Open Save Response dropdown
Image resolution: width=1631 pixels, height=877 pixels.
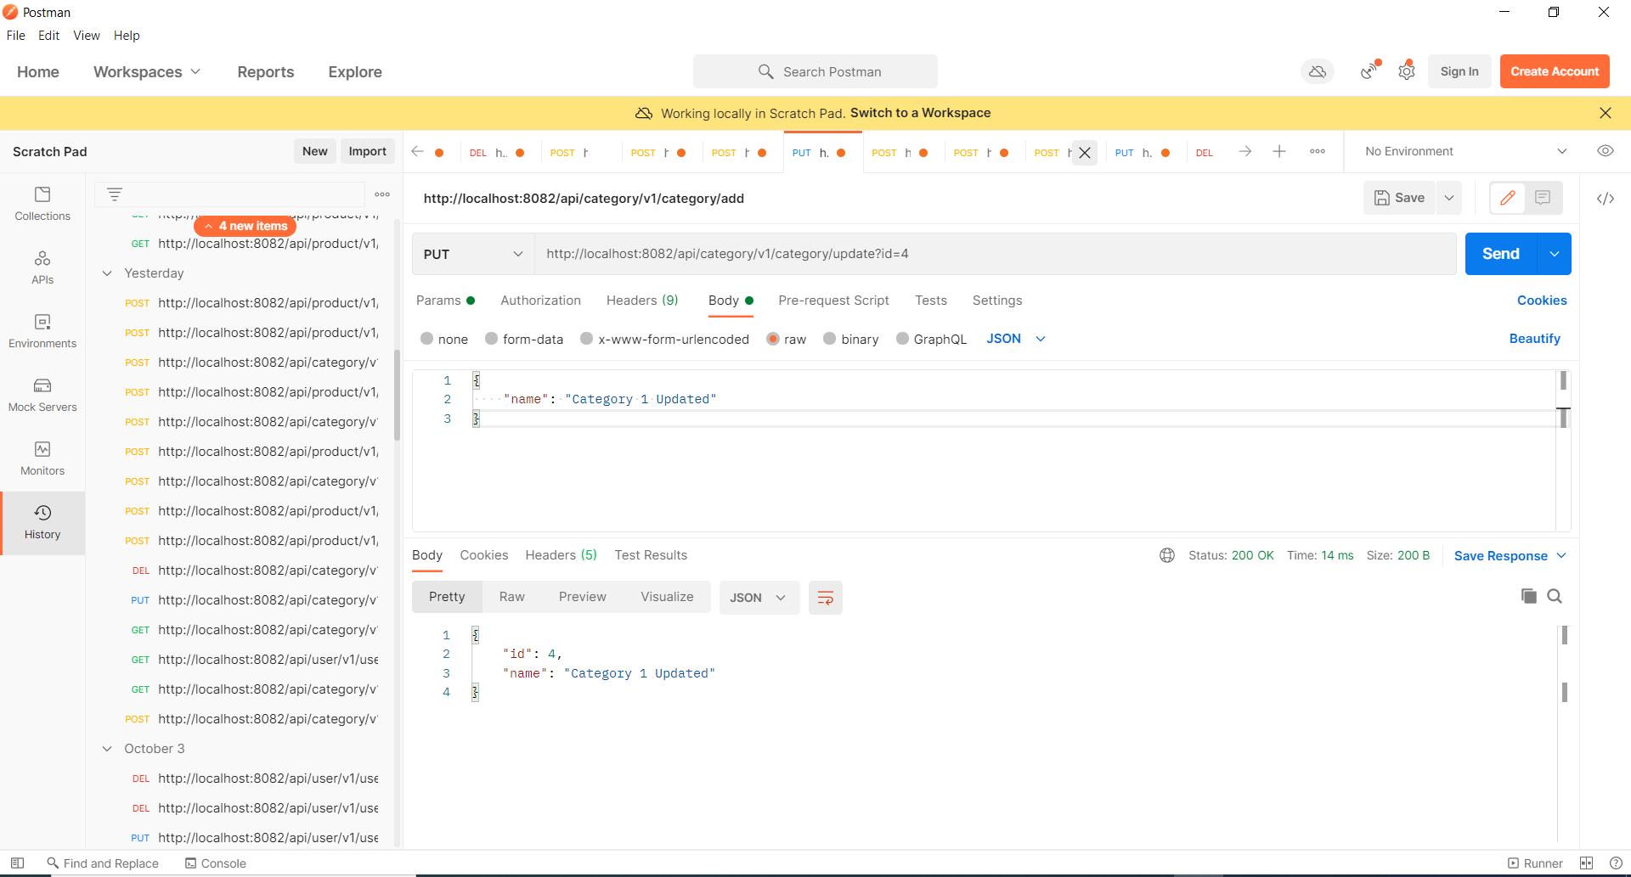point(1510,556)
